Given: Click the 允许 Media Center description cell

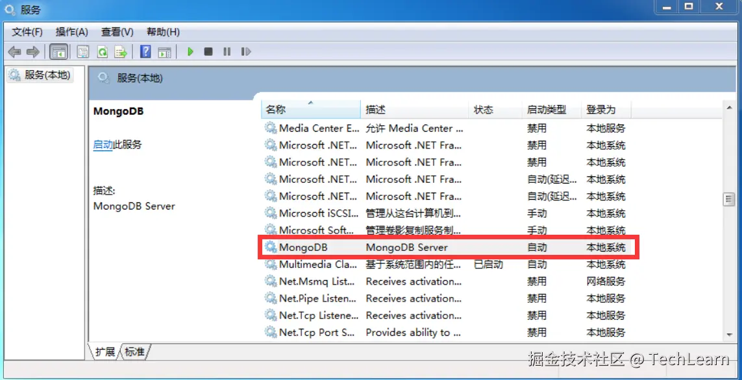Looking at the screenshot, I should [415, 128].
